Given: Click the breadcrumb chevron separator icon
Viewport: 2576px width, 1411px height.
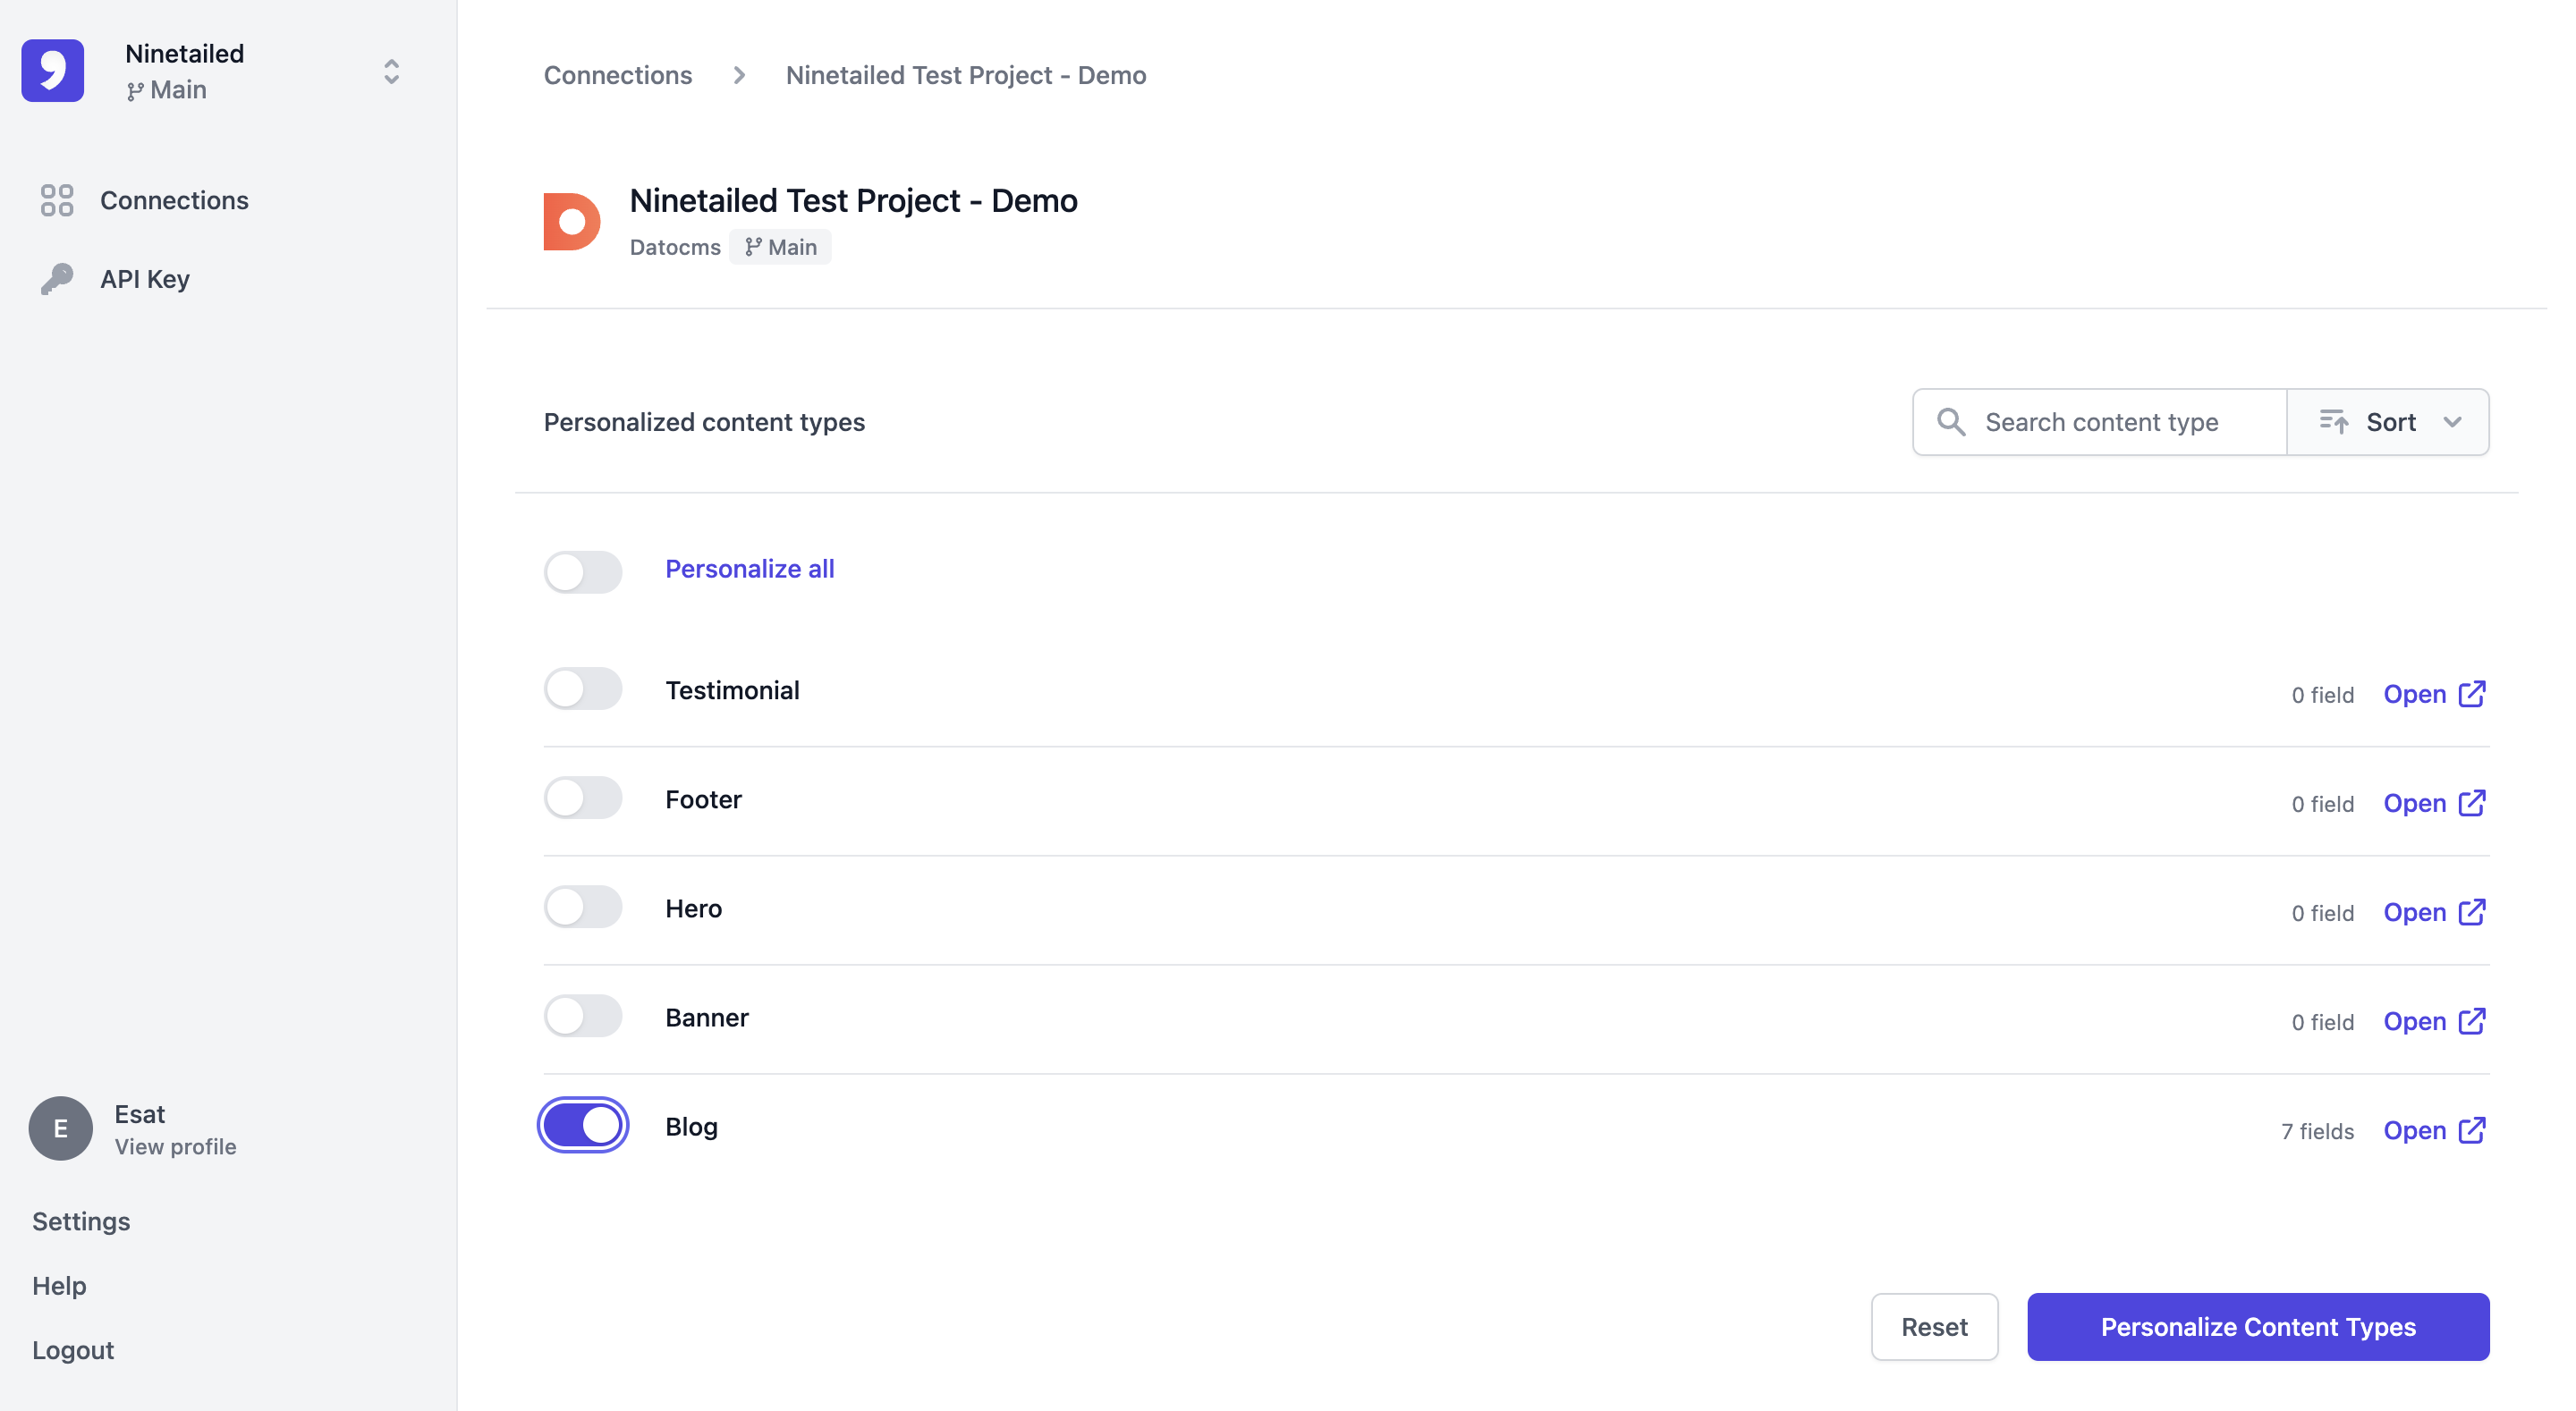Looking at the screenshot, I should pyautogui.click(x=739, y=75).
